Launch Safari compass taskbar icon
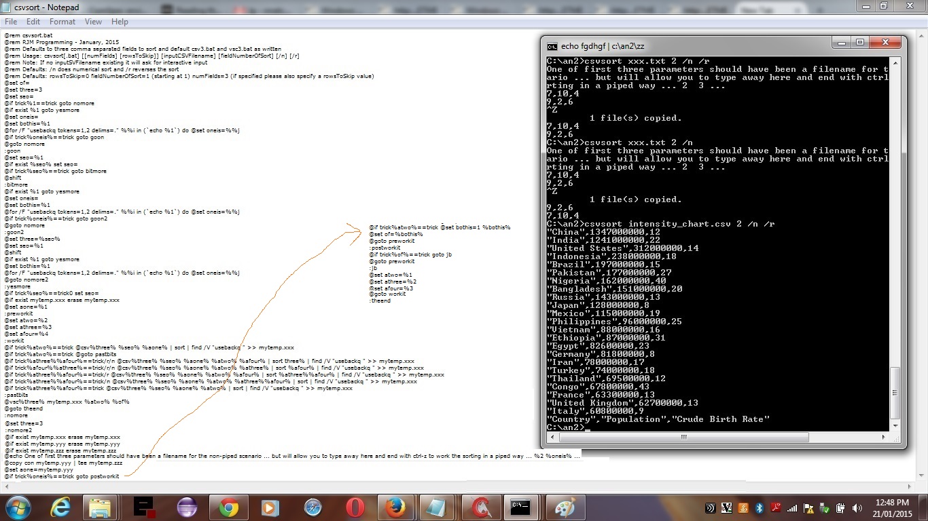This screenshot has height=521, width=928. coord(313,507)
